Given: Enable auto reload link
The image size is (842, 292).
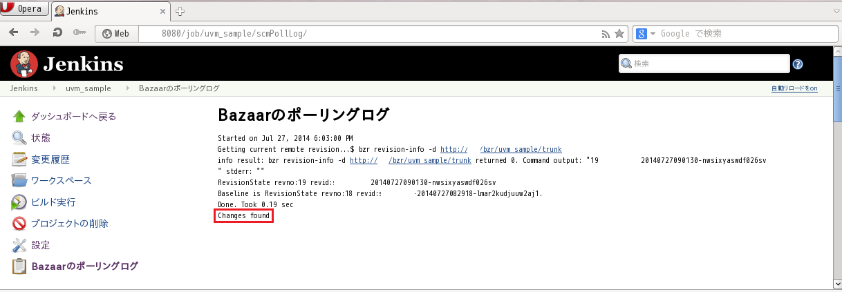Looking at the screenshot, I should coord(794,88).
